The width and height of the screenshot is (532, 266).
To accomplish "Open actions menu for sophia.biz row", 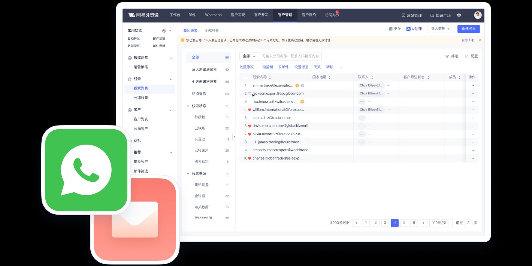I will 472,118.
